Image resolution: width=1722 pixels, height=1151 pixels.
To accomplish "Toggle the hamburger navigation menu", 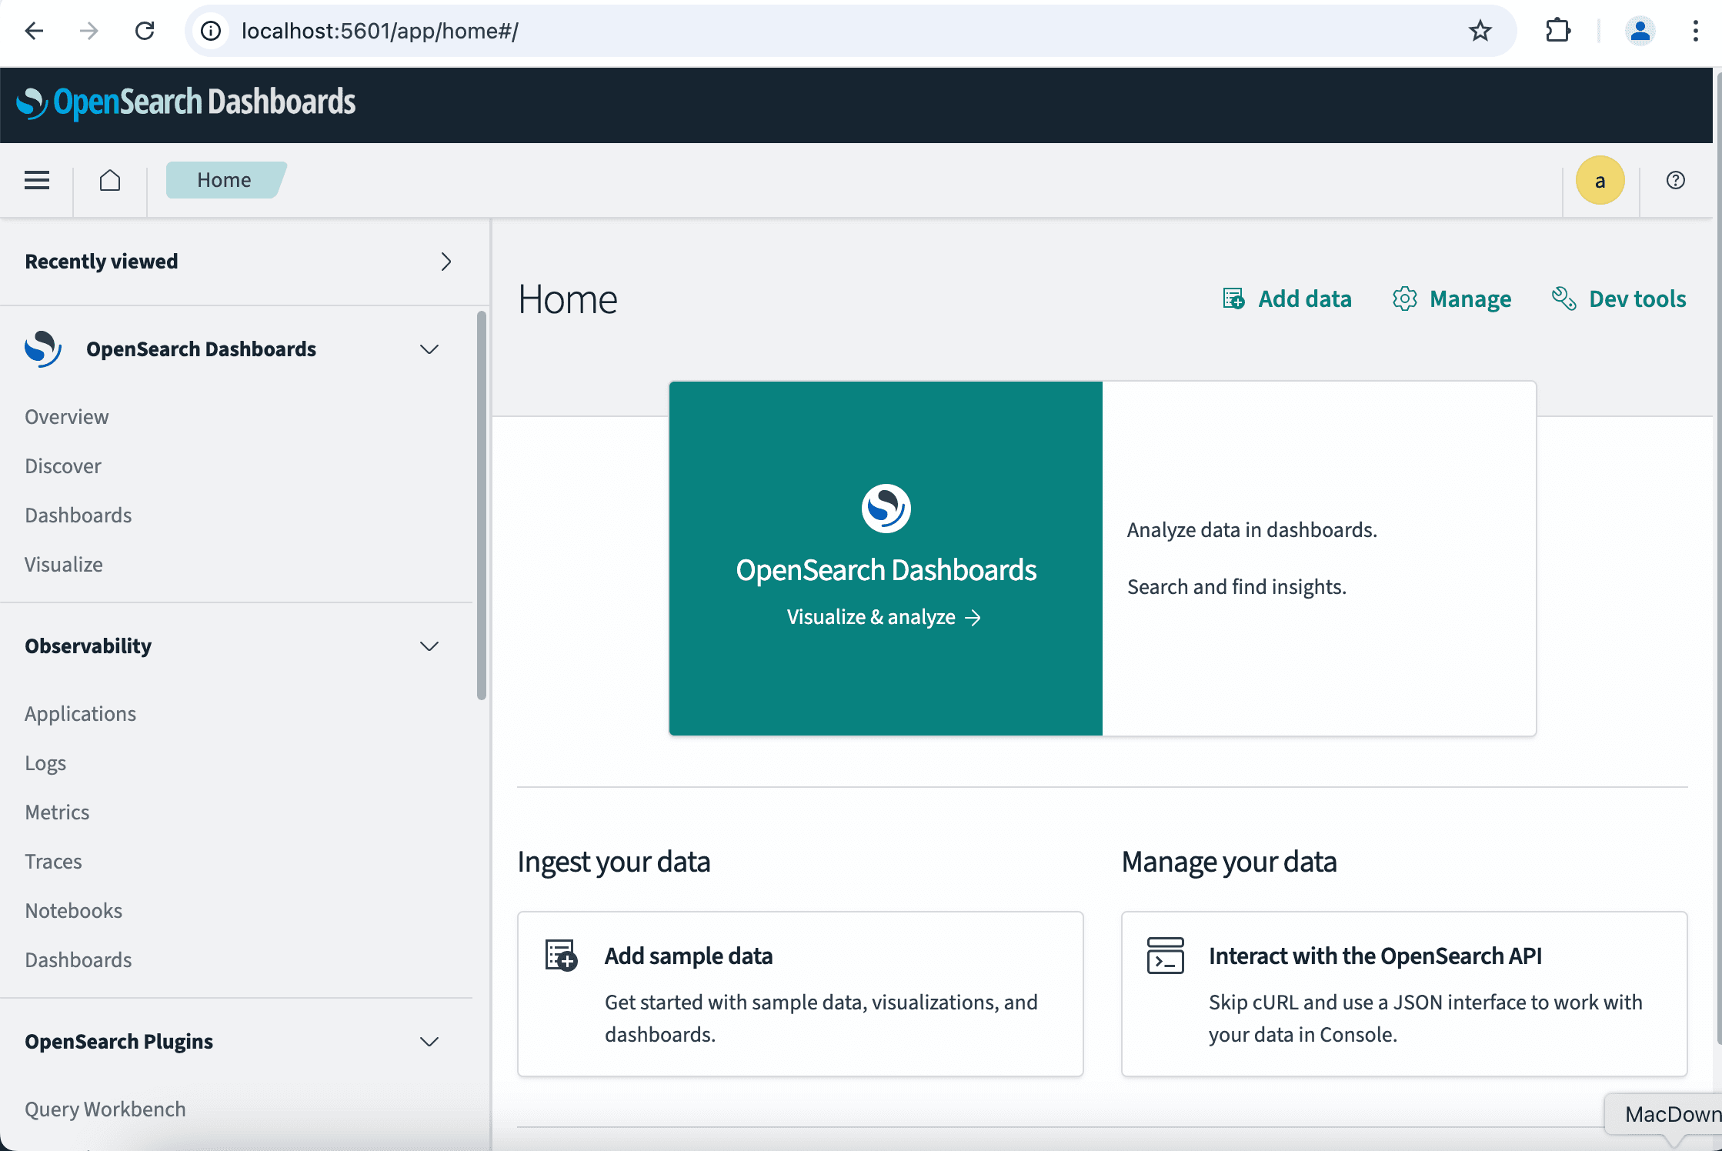I will coord(37,180).
